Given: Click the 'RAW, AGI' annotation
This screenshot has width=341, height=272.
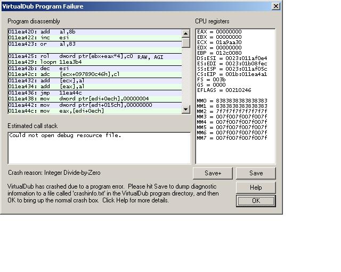Looking at the screenshot, I should (x=150, y=57).
